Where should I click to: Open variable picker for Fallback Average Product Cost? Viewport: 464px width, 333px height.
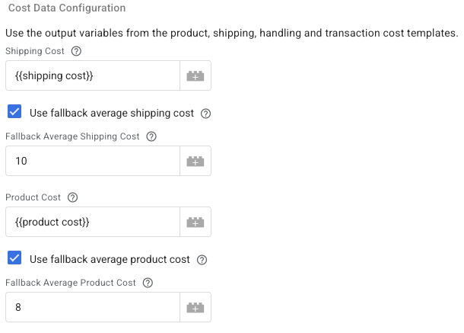point(195,307)
